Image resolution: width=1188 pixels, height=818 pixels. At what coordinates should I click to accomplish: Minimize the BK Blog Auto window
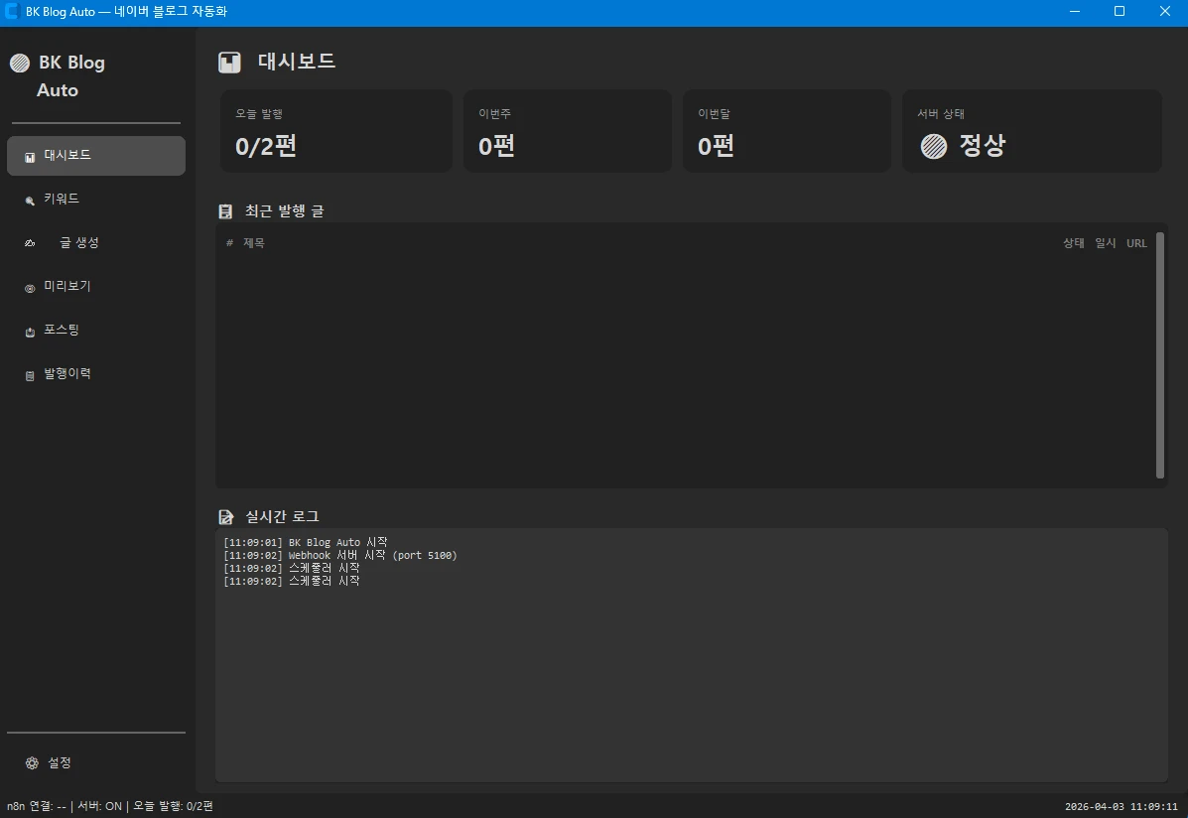tap(1075, 11)
